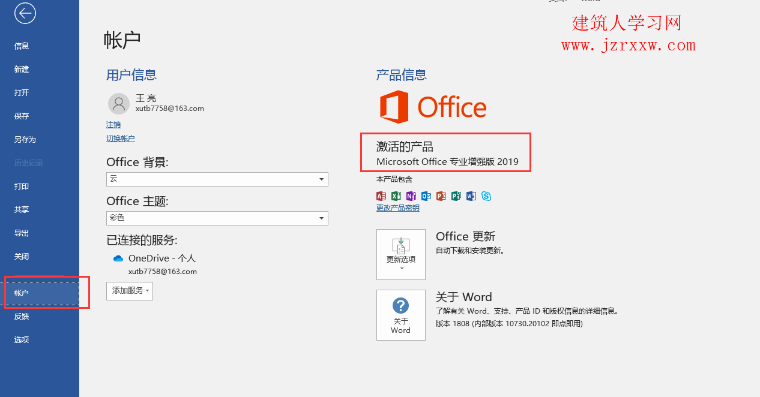This screenshot has width=760, height=397.
Task: Click the 切换帐户 switch account link
Action: coord(121,139)
